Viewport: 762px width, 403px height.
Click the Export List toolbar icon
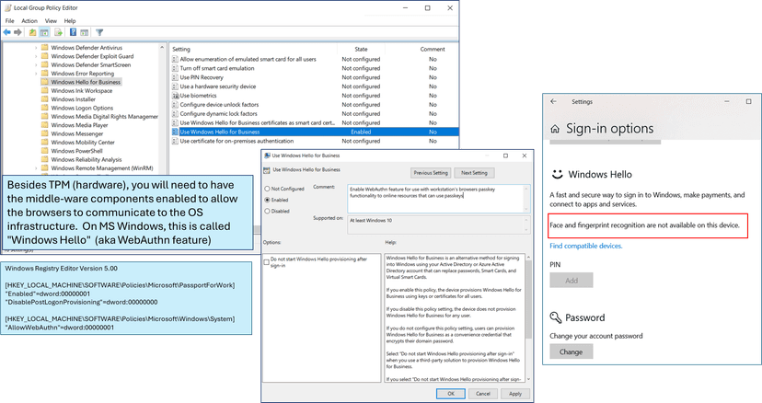click(x=59, y=31)
